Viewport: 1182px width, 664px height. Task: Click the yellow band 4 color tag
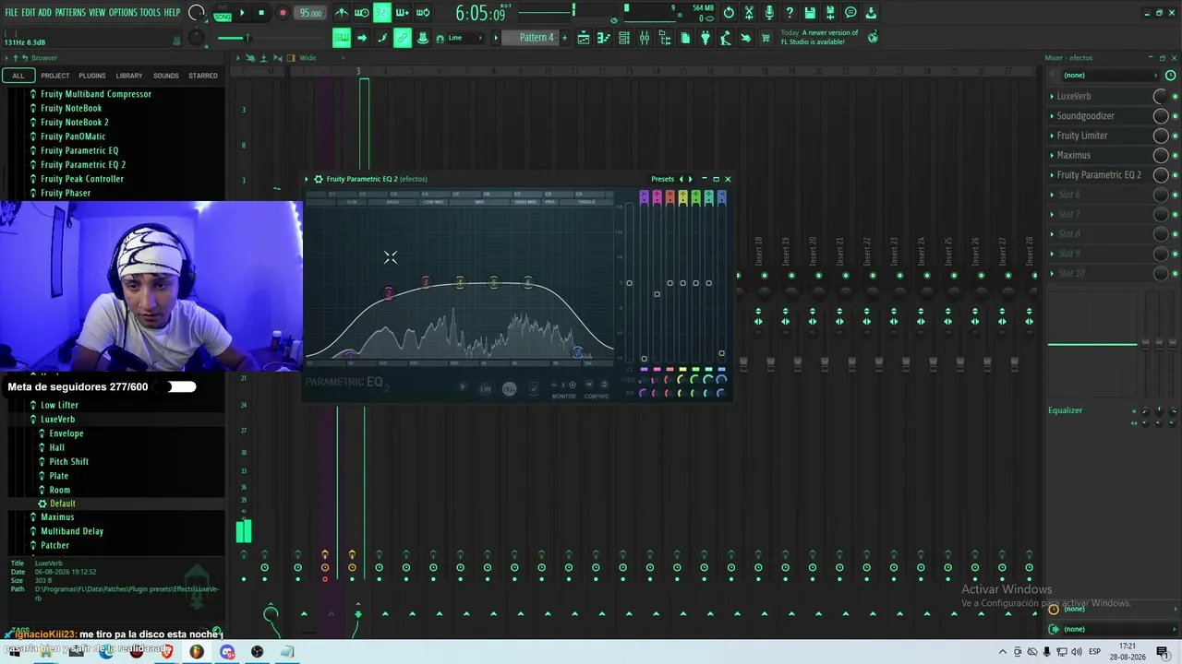[682, 196]
